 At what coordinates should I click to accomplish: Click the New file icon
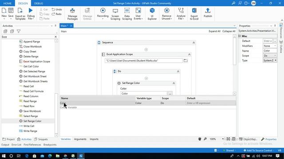[x=4, y=11]
